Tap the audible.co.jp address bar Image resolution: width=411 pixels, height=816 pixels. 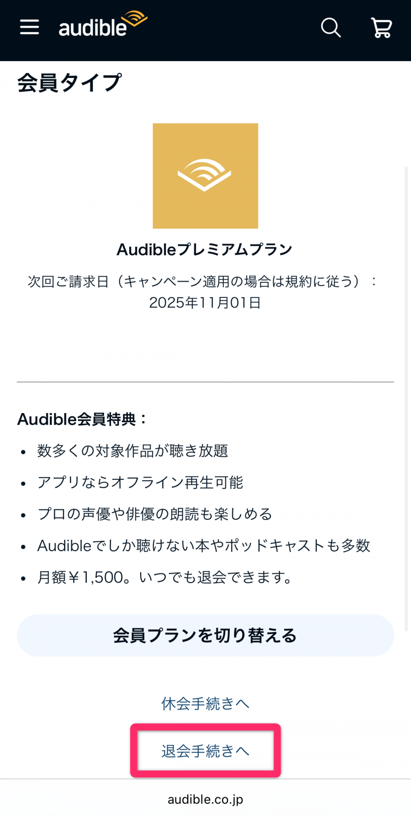tap(205, 799)
